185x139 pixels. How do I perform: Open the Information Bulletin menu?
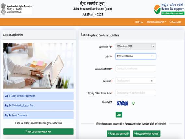pyautogui.click(x=156, y=22)
